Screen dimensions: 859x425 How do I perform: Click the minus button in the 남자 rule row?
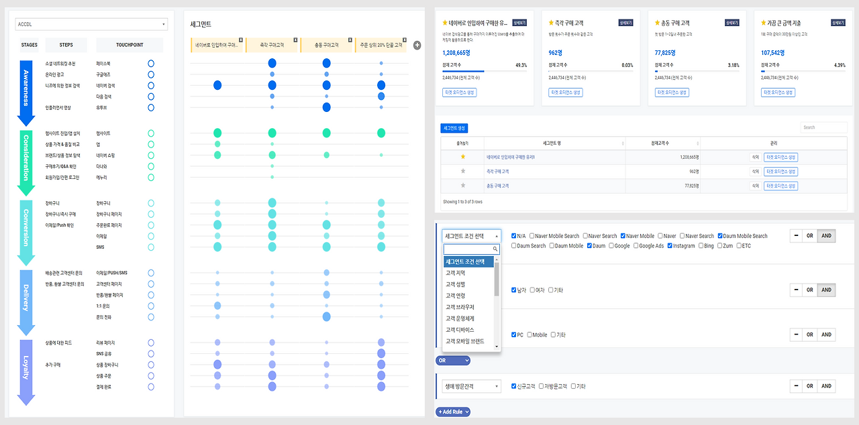click(x=795, y=290)
